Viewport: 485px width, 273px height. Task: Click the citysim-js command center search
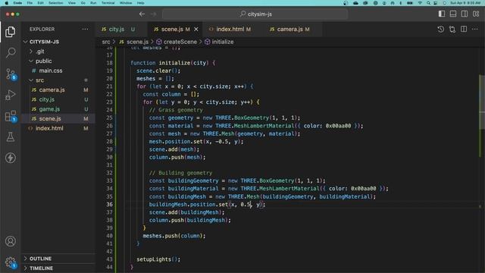coord(255,14)
